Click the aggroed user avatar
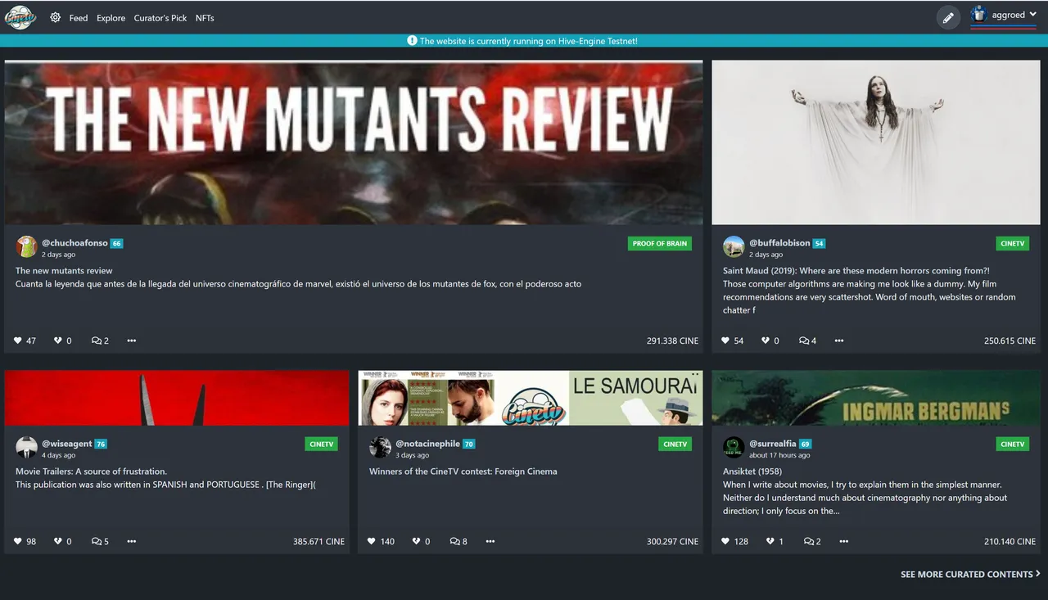Viewport: 1048px width, 600px height. coord(978,15)
